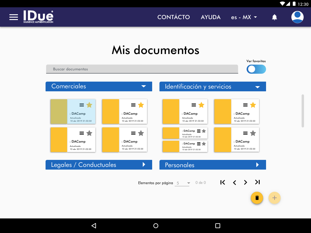Collapse the Comerciales section

pyautogui.click(x=144, y=86)
